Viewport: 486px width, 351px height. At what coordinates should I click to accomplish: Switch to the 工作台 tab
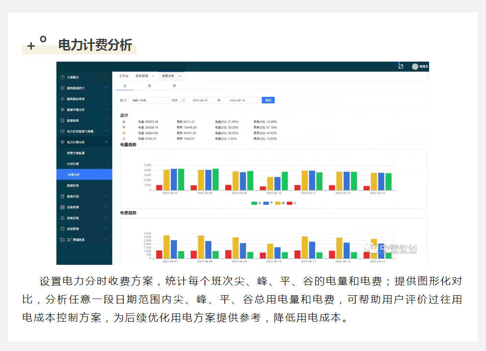(x=124, y=76)
